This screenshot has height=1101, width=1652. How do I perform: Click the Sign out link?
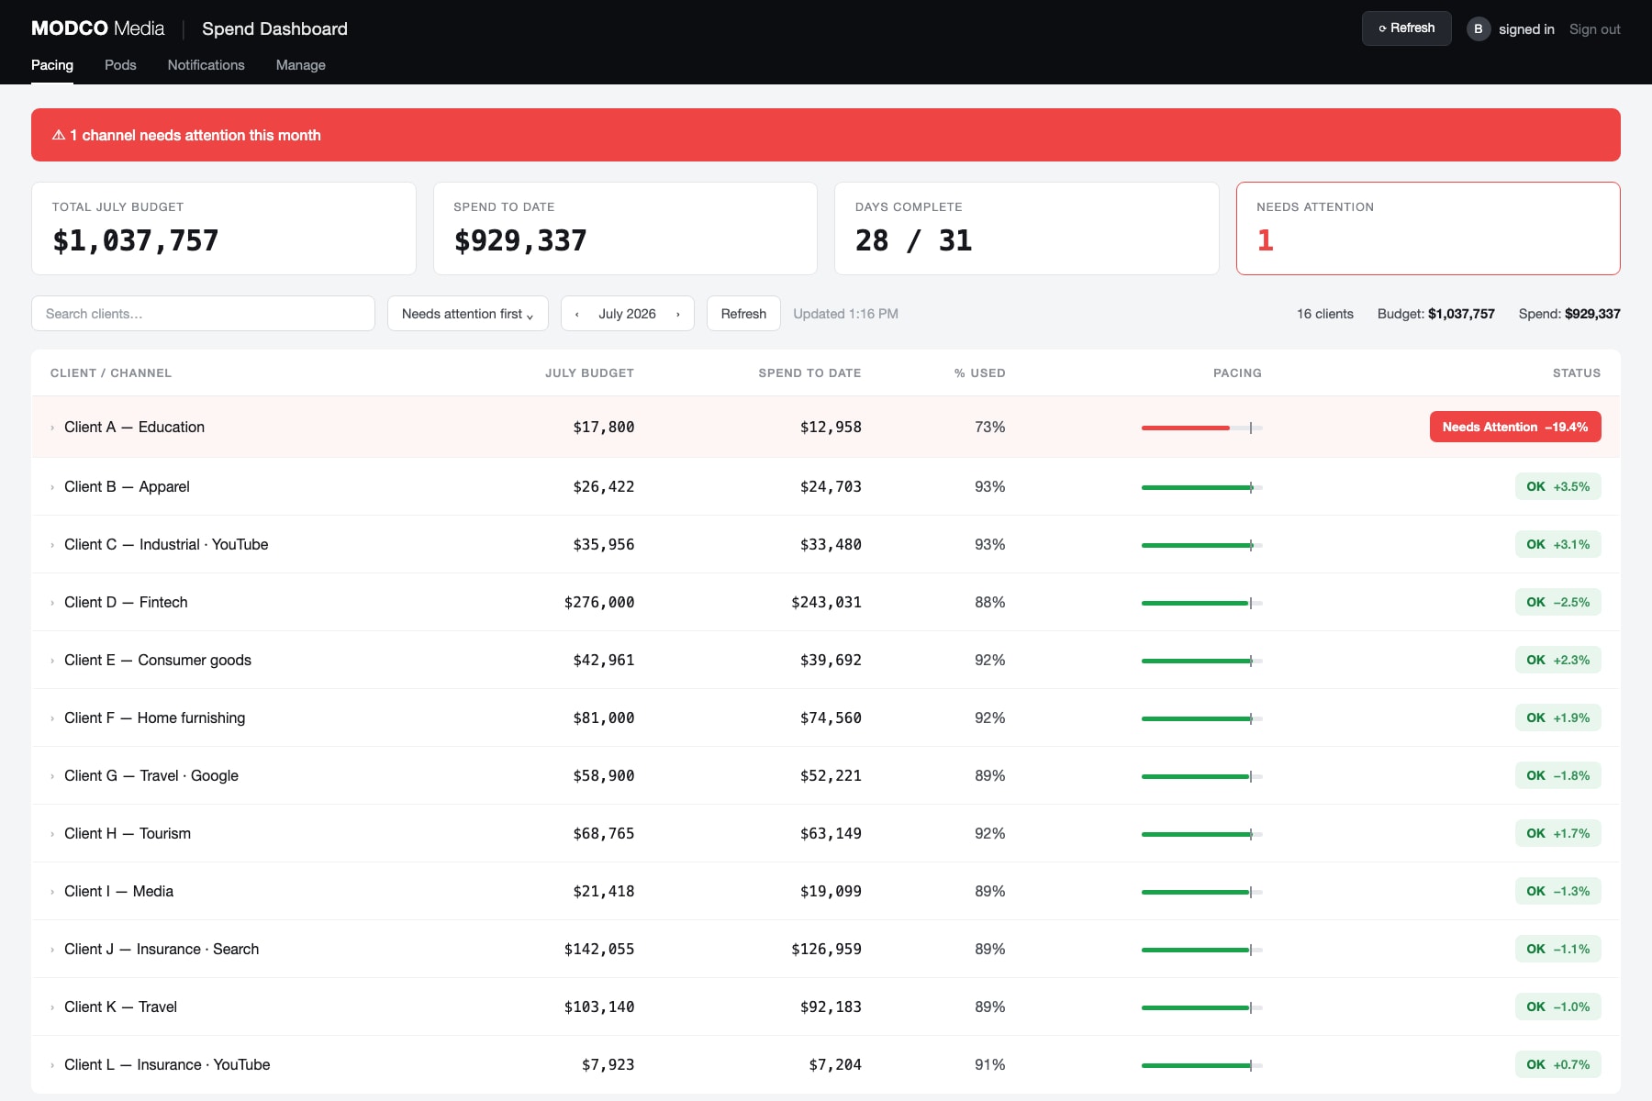(x=1595, y=29)
